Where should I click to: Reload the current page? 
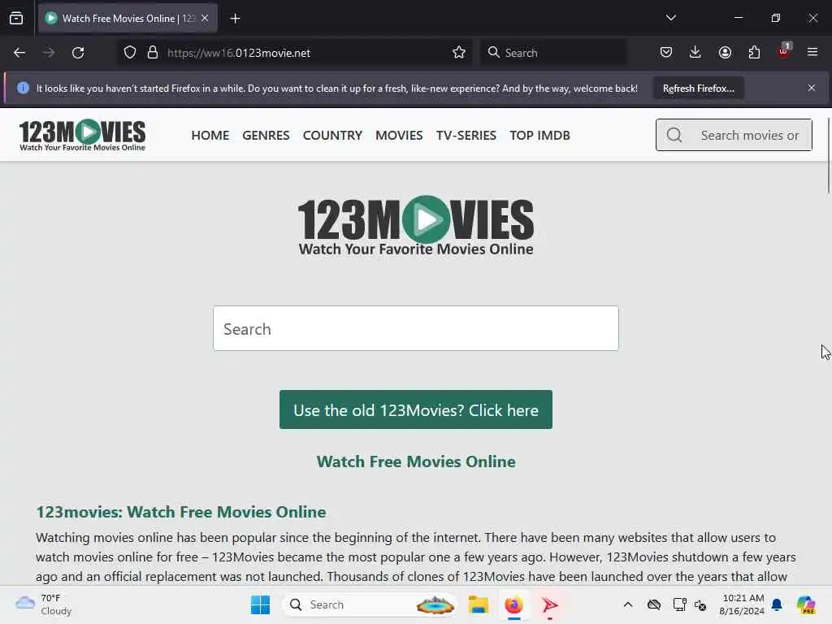(x=78, y=53)
